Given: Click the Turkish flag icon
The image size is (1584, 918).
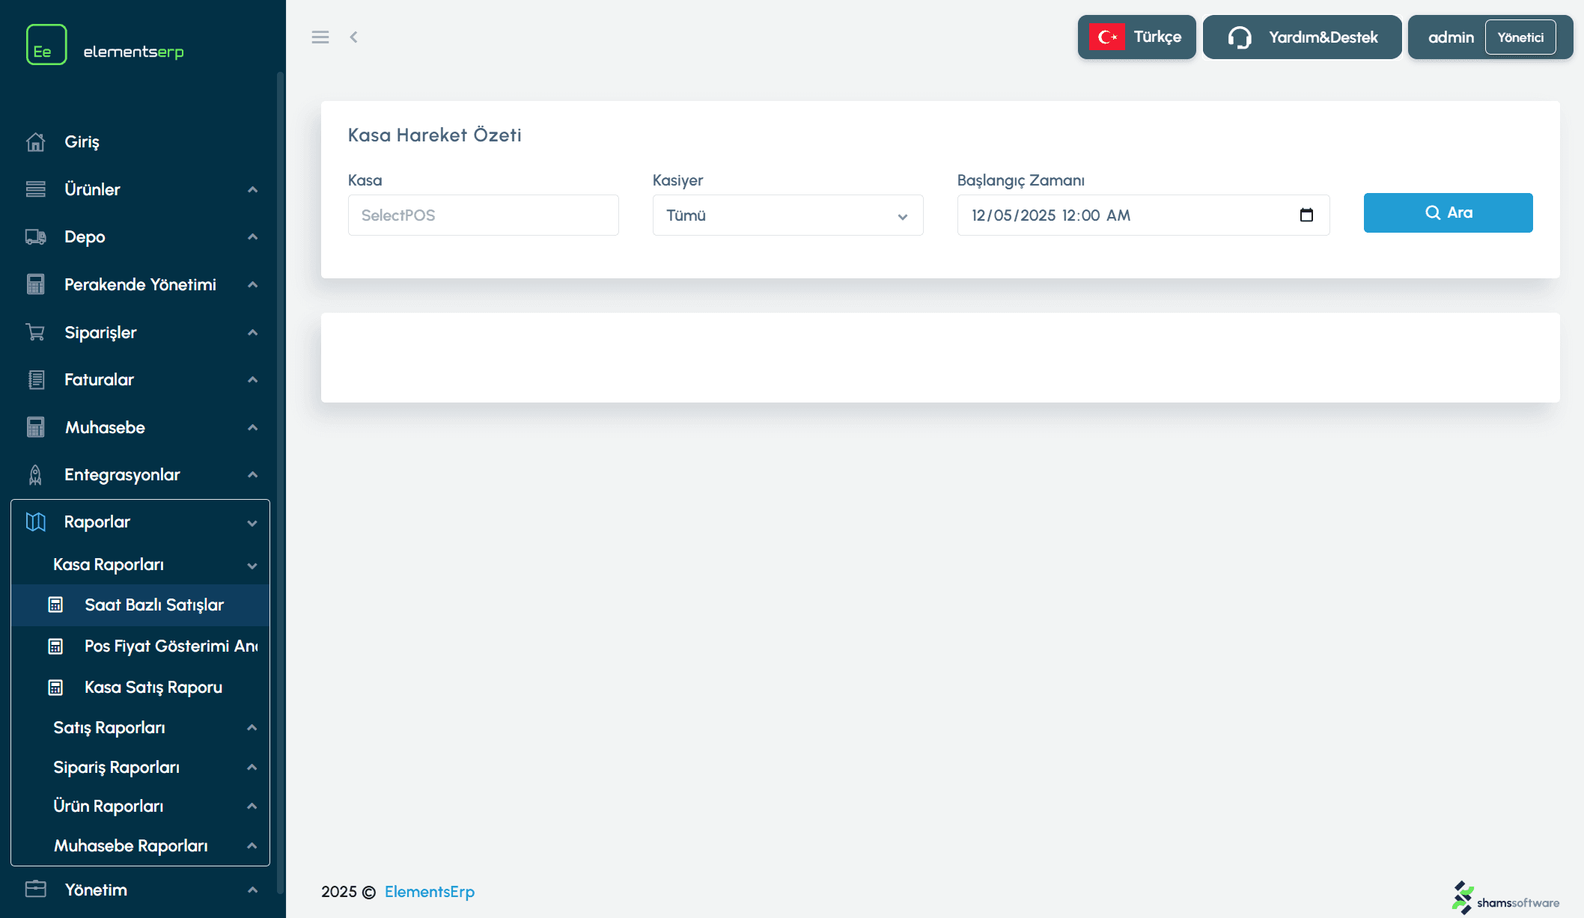Looking at the screenshot, I should pyautogui.click(x=1107, y=37).
